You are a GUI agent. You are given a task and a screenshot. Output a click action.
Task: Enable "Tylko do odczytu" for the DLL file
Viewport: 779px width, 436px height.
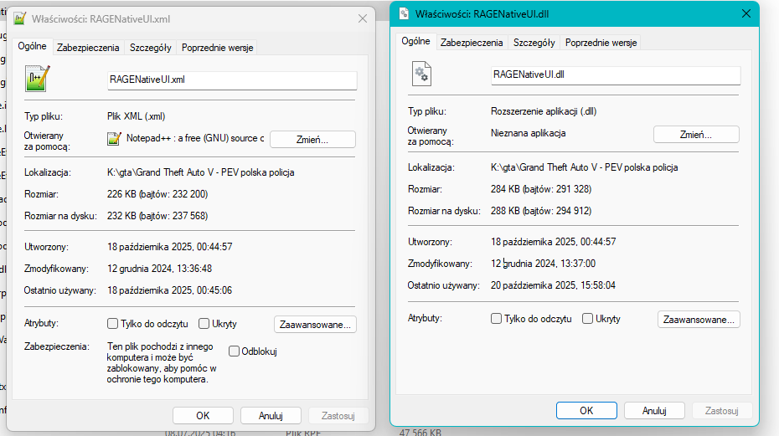pos(497,319)
